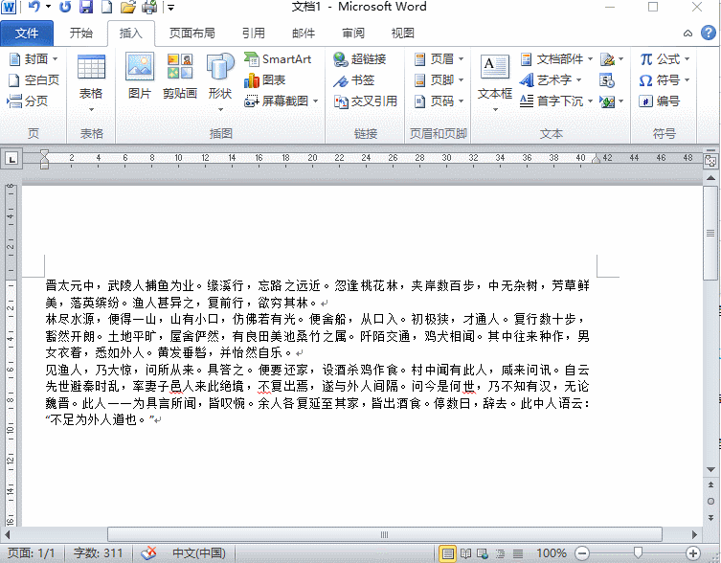This screenshot has height=563, width=721.
Task: Insert a 分页 page break
Action: (x=28, y=101)
